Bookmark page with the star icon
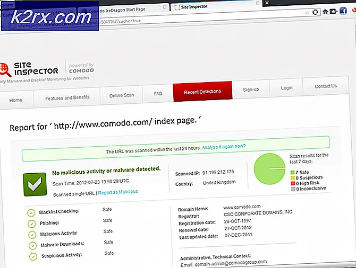The image size is (356, 268). pos(307,13)
